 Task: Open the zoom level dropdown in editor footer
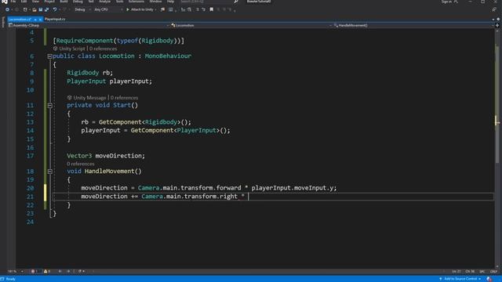[16, 272]
